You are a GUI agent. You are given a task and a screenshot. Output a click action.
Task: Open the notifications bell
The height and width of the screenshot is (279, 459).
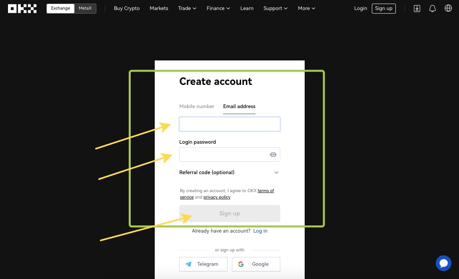click(432, 8)
